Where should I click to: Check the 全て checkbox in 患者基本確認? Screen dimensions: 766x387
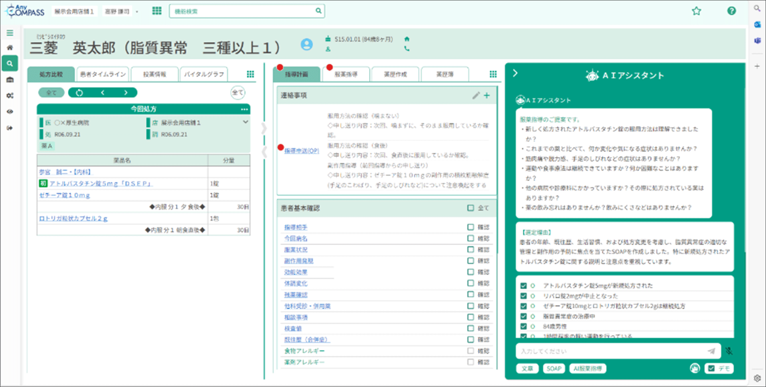(471, 208)
